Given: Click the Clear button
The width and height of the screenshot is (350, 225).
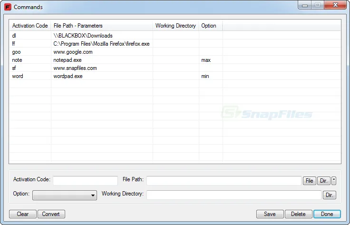Looking at the screenshot, I should coord(23,214).
